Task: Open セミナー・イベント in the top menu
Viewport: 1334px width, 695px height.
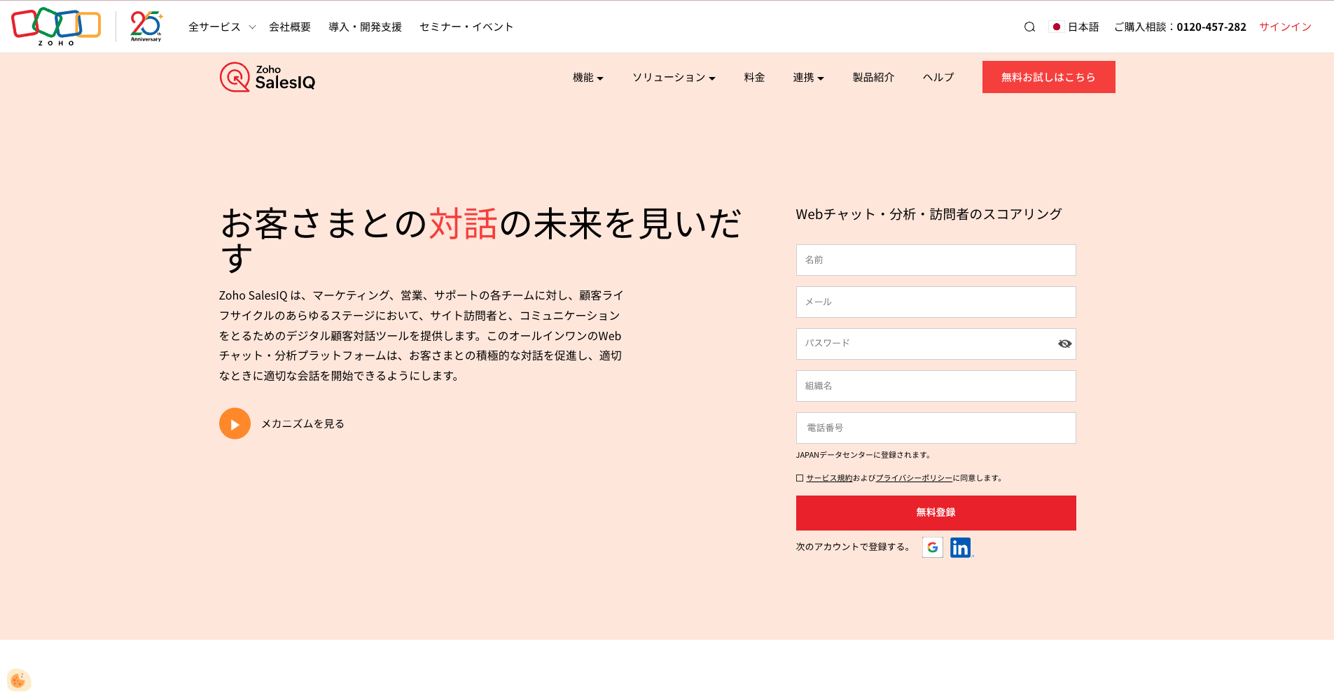Action: (x=466, y=27)
